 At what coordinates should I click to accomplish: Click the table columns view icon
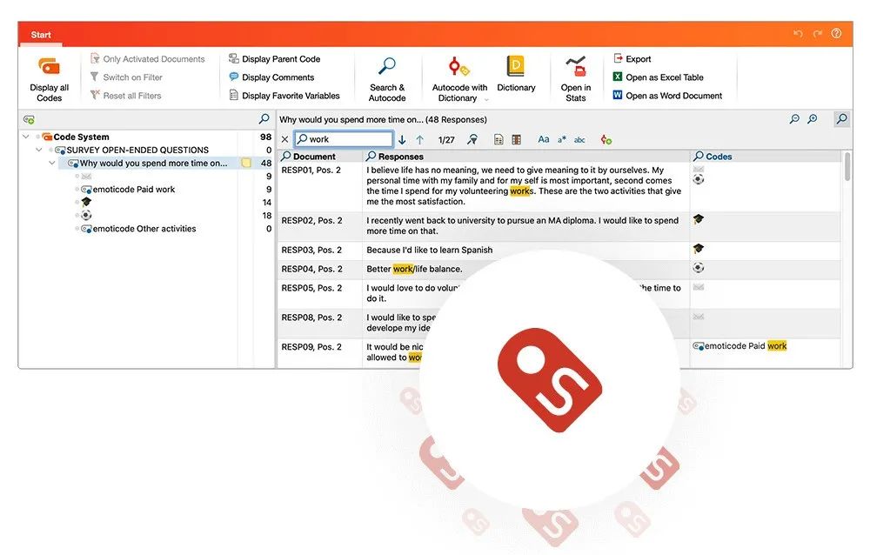516,140
